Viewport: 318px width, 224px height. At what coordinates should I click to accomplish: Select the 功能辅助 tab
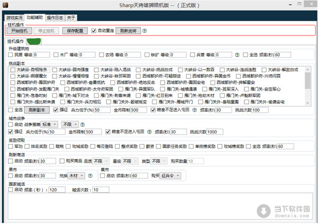pos(34,17)
